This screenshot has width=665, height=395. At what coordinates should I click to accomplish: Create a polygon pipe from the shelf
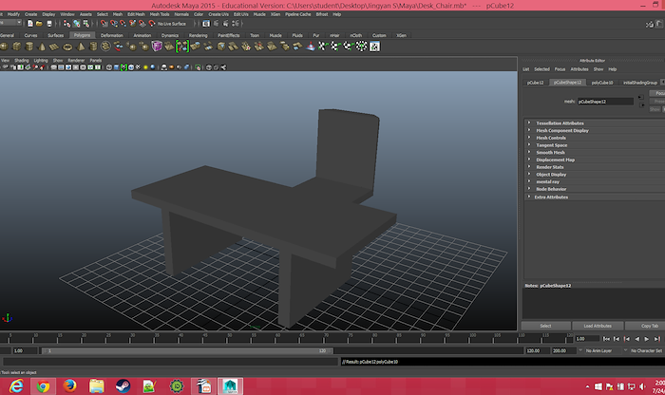pos(93,46)
